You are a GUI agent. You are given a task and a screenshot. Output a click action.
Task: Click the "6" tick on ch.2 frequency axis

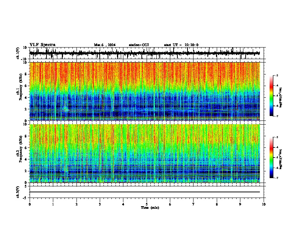[26, 148]
